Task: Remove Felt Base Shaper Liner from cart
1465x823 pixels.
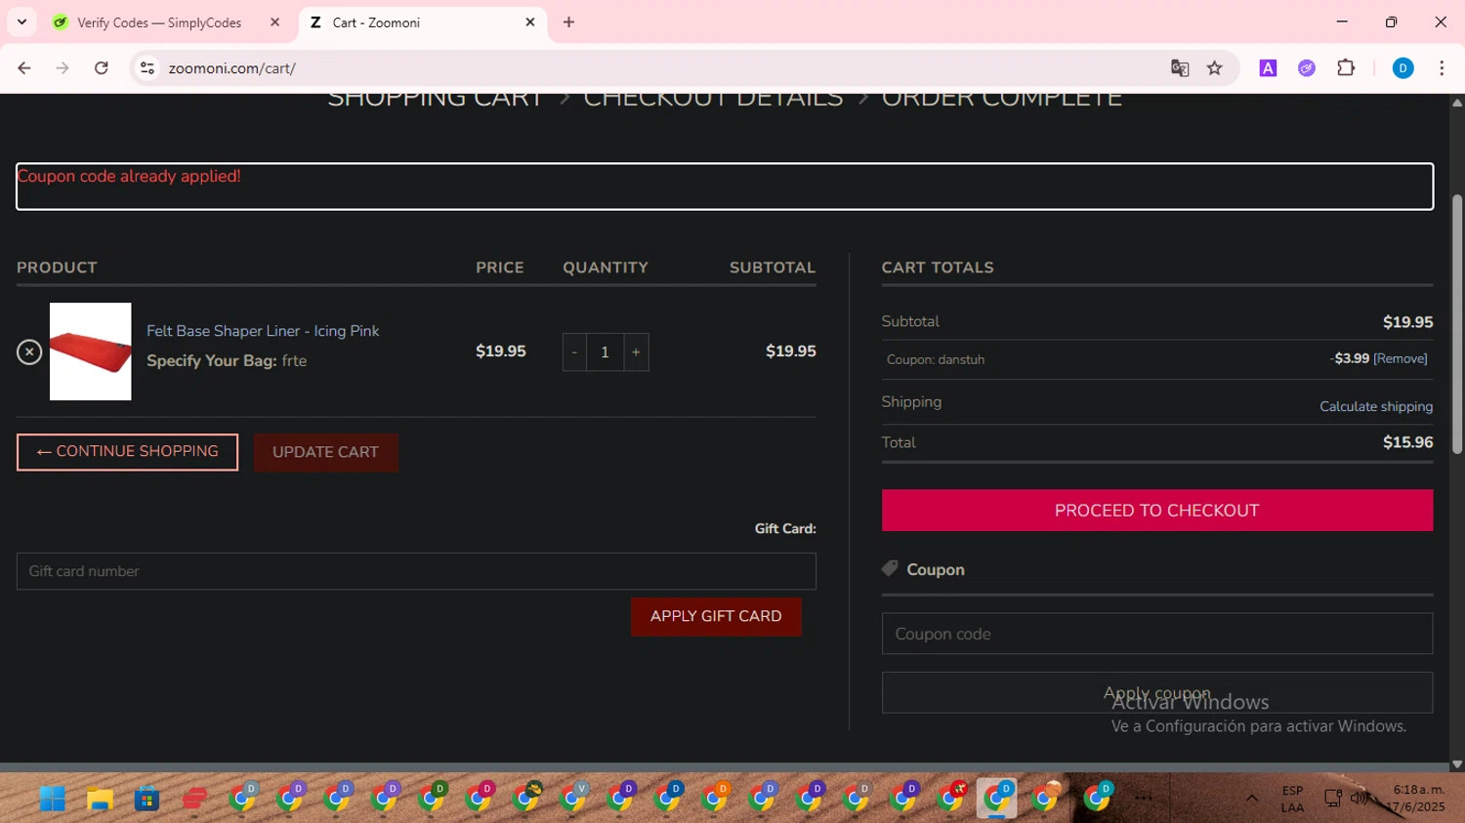Action: click(29, 351)
